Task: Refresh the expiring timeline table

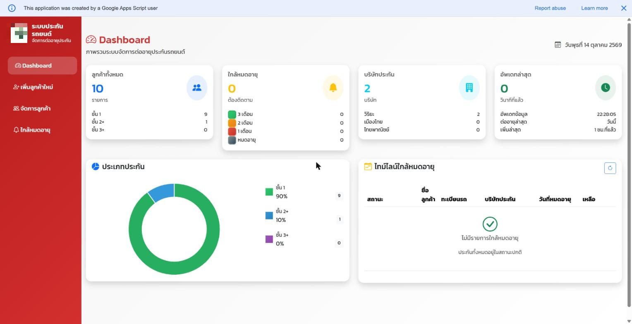Action: [610, 168]
